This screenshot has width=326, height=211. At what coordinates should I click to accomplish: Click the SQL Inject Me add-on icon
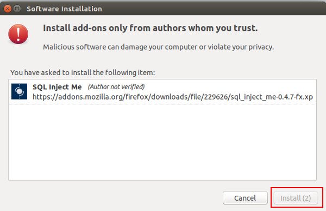coord(19,91)
